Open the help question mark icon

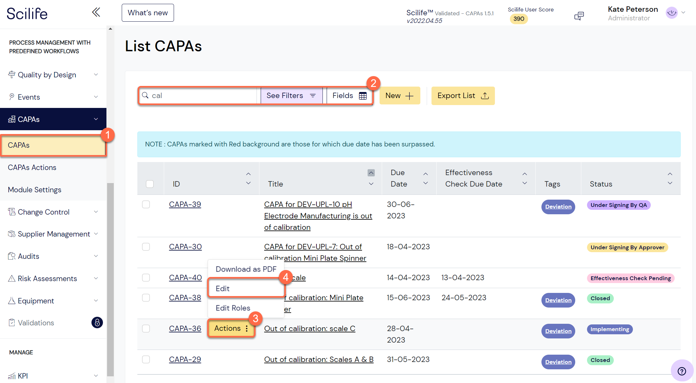click(x=682, y=371)
